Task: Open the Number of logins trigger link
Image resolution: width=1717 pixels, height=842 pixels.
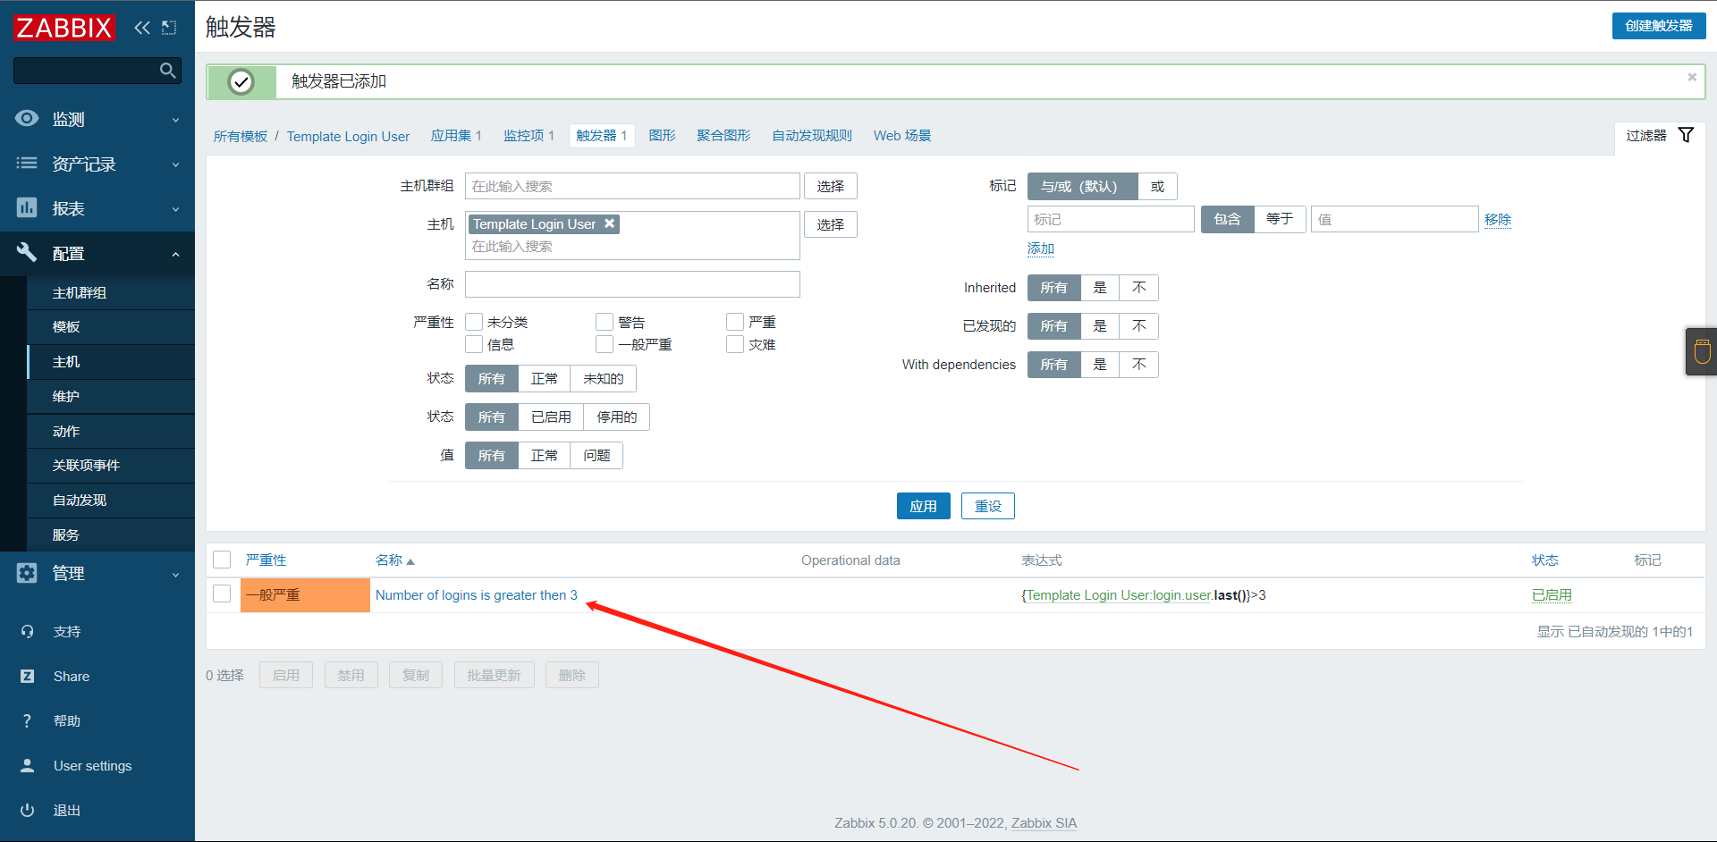Action: coord(477,595)
